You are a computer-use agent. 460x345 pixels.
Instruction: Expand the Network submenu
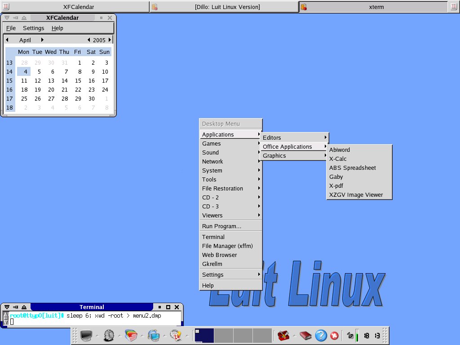click(230, 162)
